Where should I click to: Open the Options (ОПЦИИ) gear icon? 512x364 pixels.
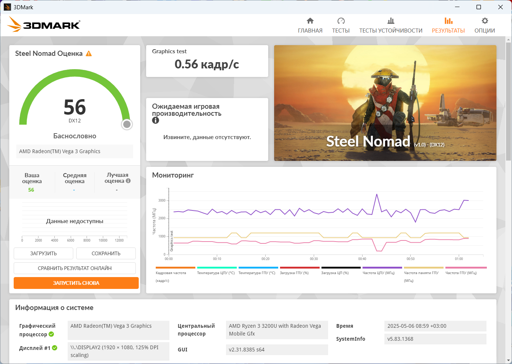[485, 21]
